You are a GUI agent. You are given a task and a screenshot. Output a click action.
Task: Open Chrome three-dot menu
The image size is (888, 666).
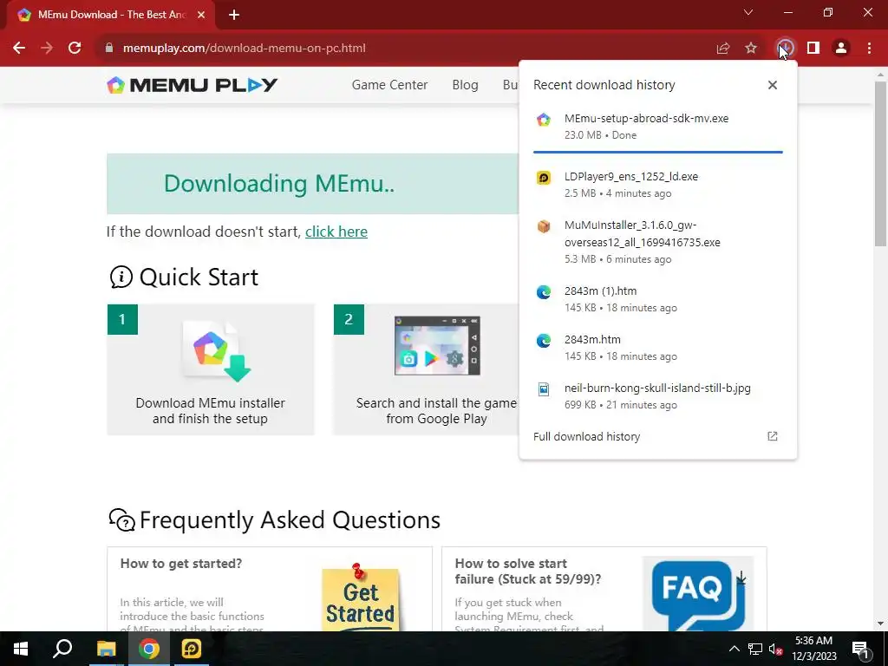[869, 49]
